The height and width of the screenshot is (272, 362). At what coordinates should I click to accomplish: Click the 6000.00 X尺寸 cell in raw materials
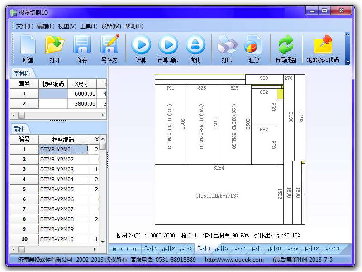point(82,94)
